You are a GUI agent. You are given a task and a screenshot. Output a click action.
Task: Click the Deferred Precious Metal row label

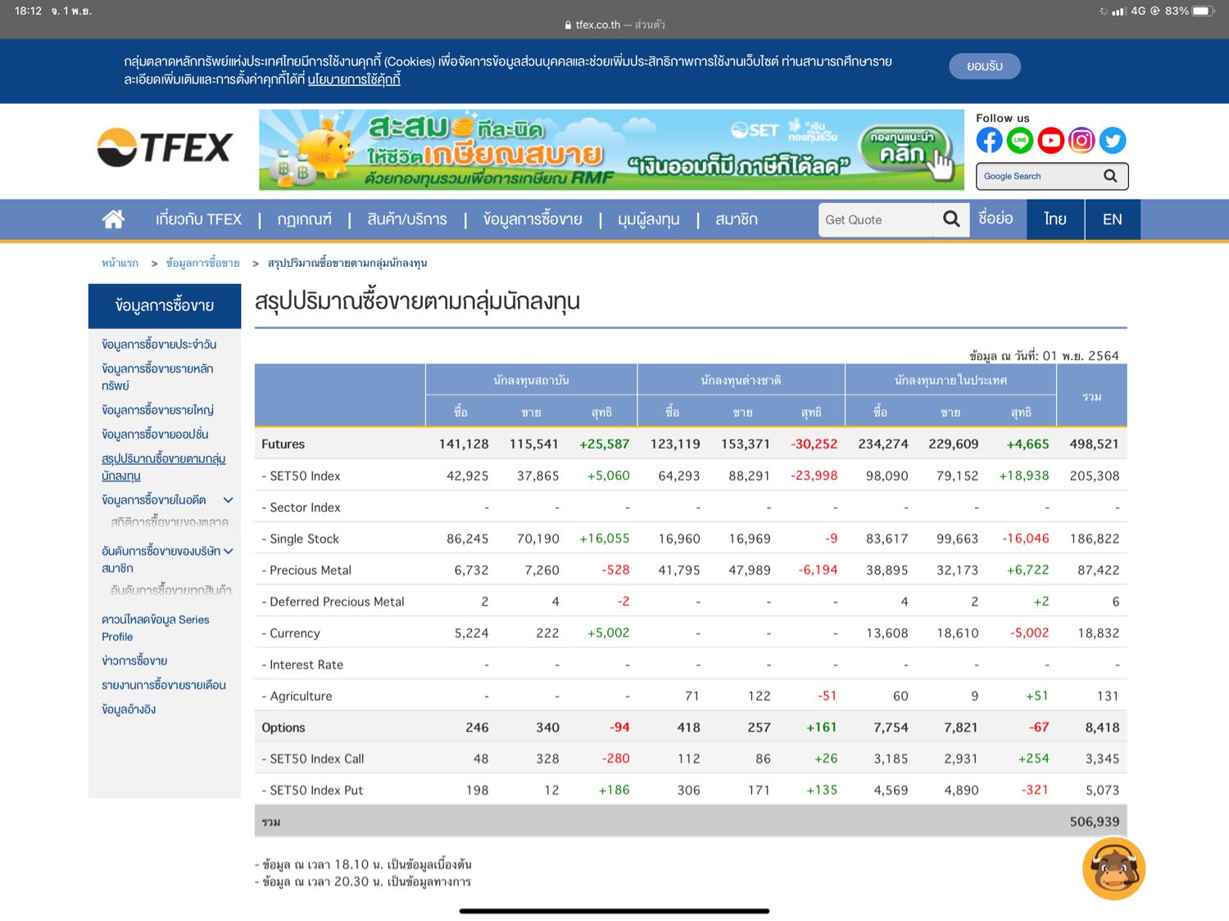tap(333, 602)
